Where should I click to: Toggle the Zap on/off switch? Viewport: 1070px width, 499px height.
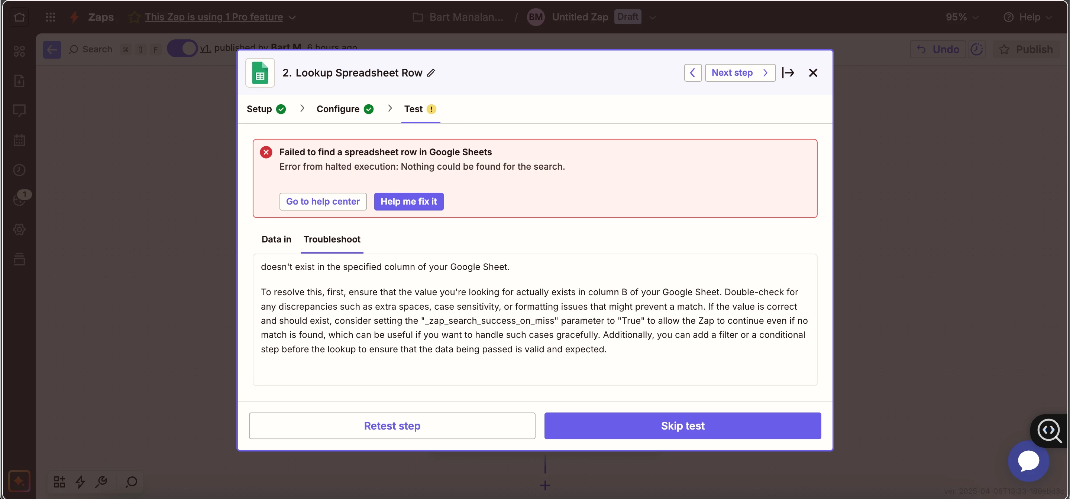182,49
